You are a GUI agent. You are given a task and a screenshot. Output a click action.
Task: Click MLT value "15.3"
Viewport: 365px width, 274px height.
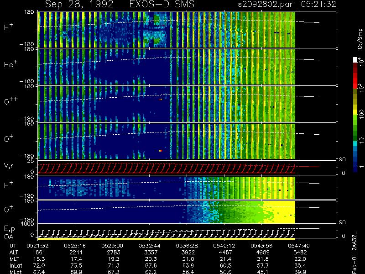click(40, 259)
